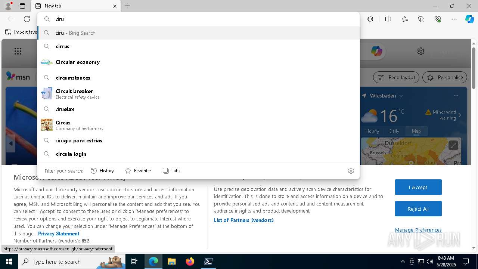478x269 pixels.
Task: Open weather card more options ellipsis
Action: (x=456, y=96)
